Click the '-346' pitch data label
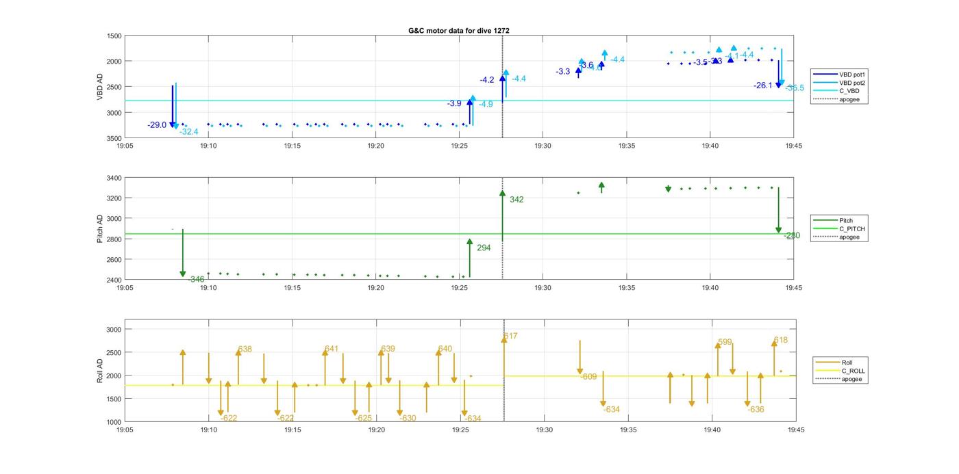 196,280
